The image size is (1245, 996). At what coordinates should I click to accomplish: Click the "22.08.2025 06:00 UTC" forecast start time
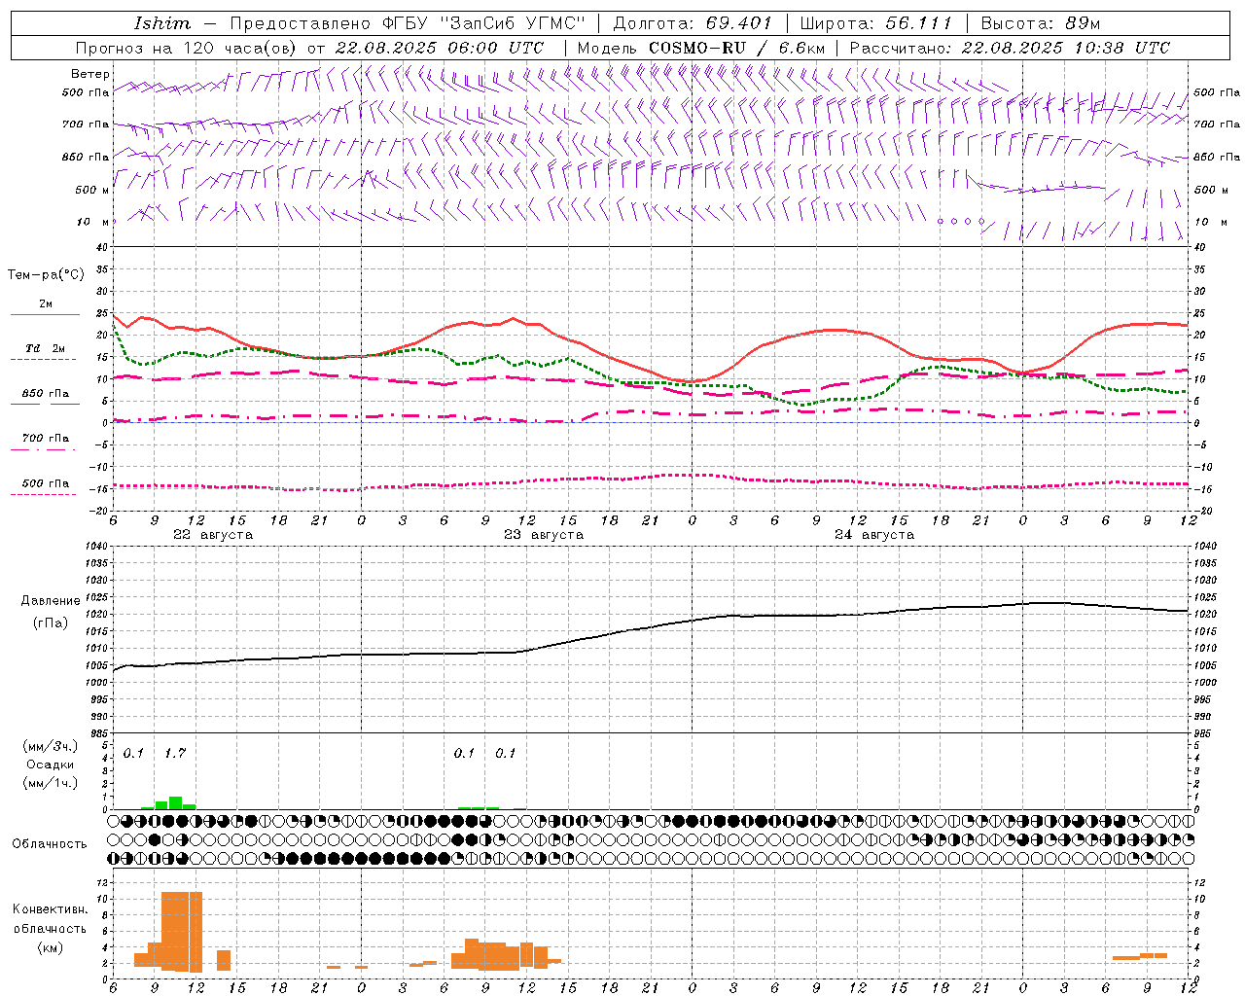[440, 48]
